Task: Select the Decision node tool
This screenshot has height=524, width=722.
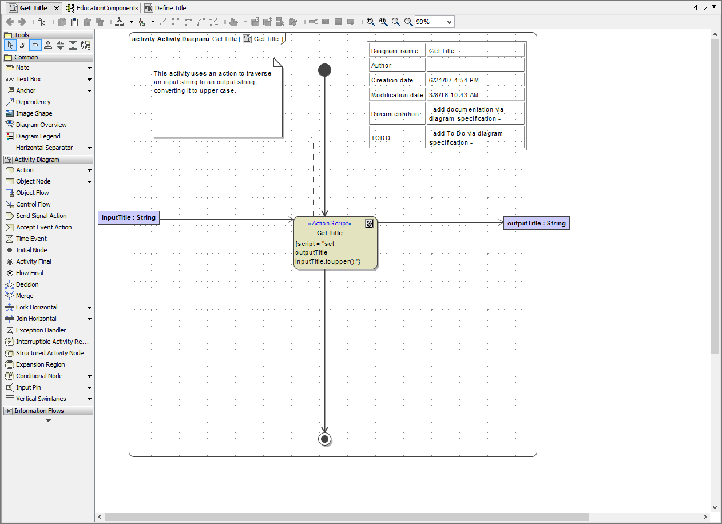Action: tap(26, 284)
